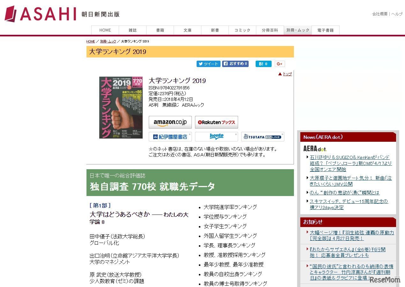405x287 pixels.
Task: Open the Hatena Bookmark B! share icon
Action: (x=263, y=64)
